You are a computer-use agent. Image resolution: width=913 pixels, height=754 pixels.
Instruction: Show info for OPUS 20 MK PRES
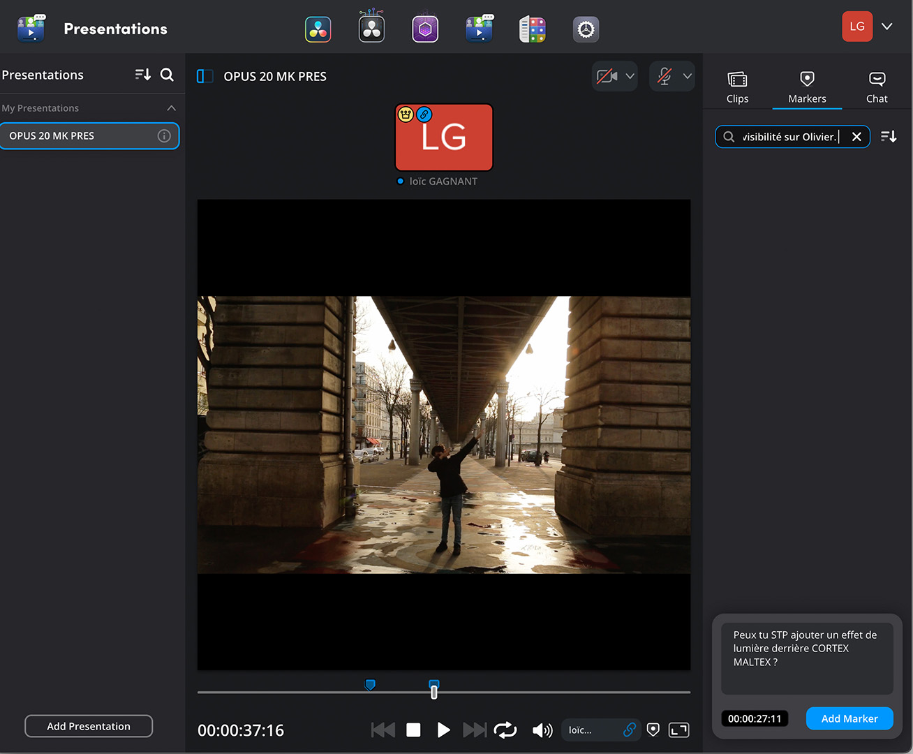click(x=164, y=136)
